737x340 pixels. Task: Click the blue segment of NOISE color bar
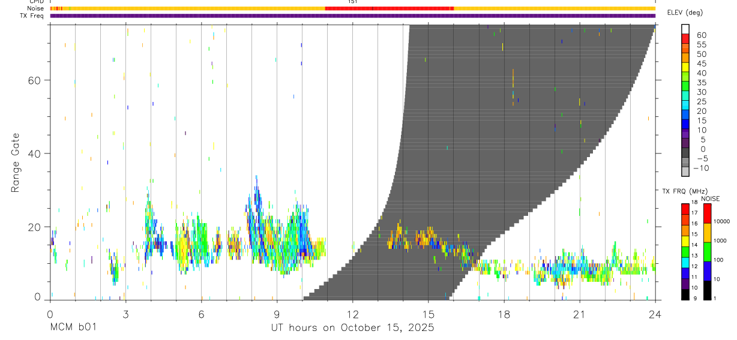(708, 270)
